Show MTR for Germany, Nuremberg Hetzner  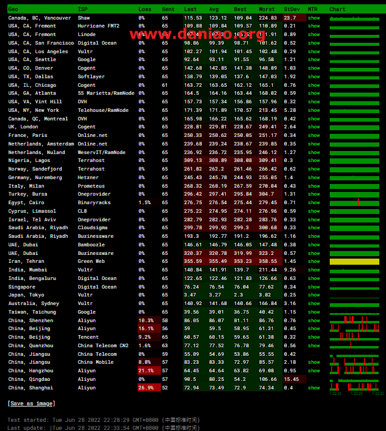pos(314,177)
